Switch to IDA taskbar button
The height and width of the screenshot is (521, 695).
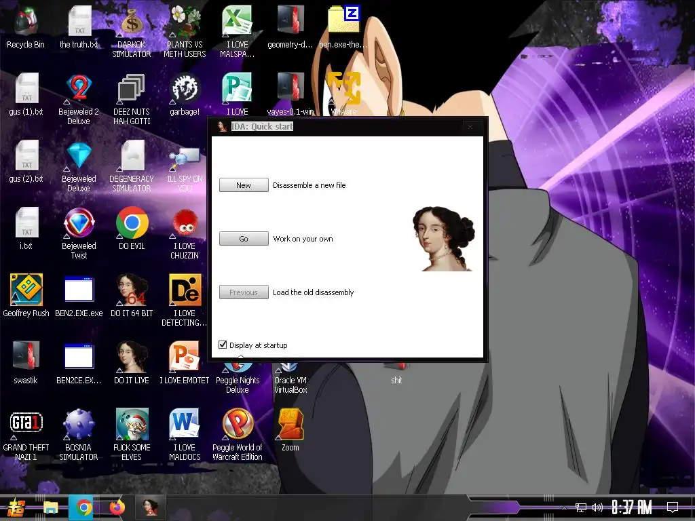pyautogui.click(x=151, y=507)
